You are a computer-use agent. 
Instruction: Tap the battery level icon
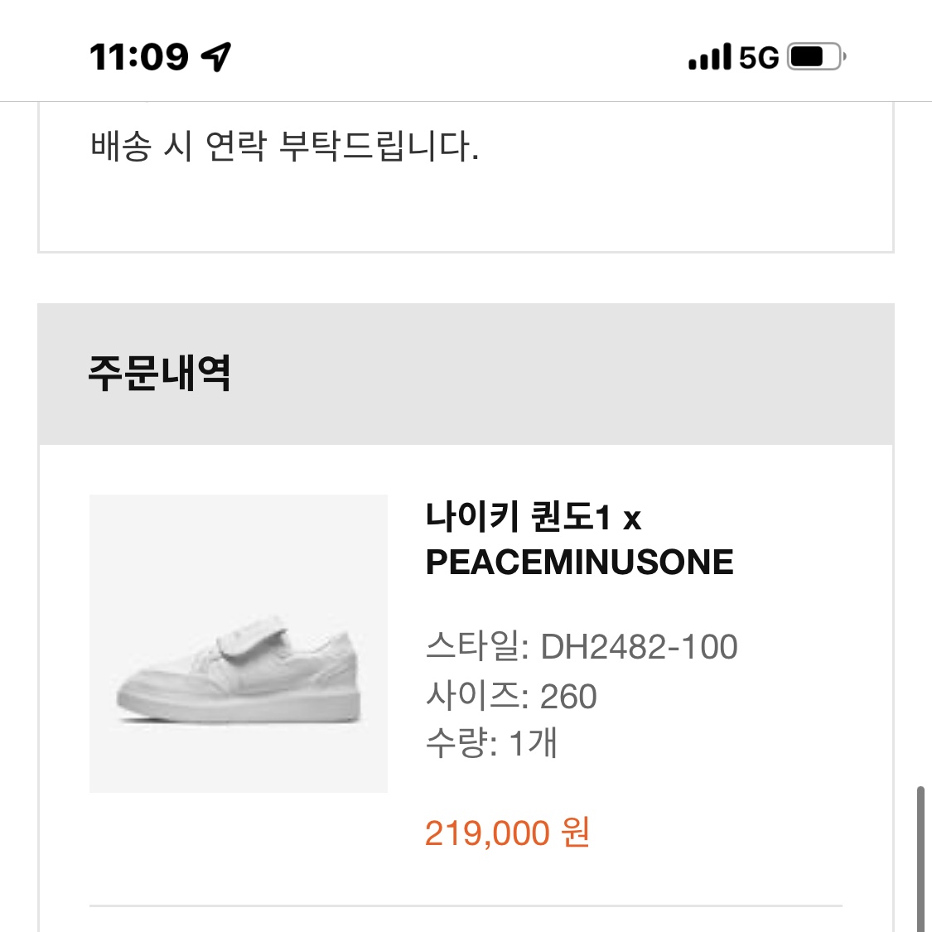click(816, 57)
